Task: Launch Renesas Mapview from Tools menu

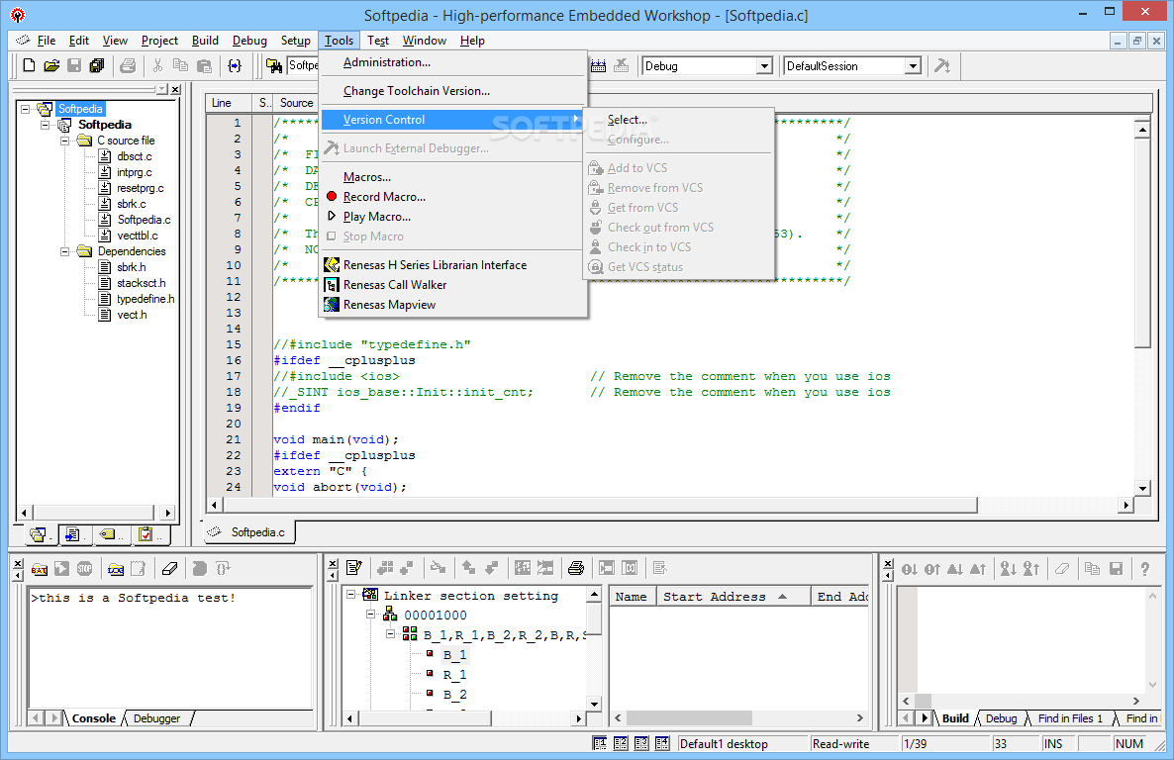Action: click(388, 305)
